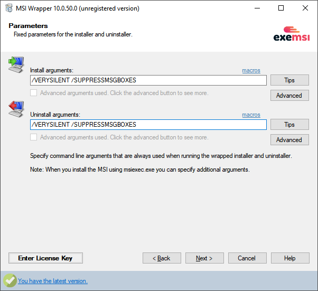The height and width of the screenshot is (291, 318).
Task: Open Advanced settings for Install arguments
Action: pos(289,95)
